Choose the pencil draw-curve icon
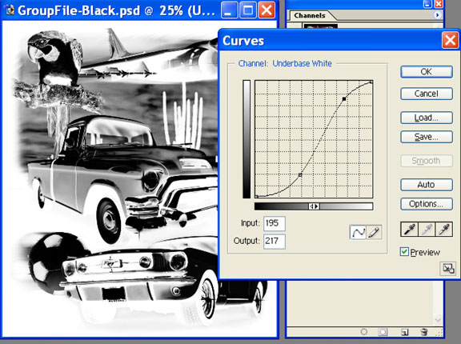The width and height of the screenshot is (461, 344). [374, 233]
